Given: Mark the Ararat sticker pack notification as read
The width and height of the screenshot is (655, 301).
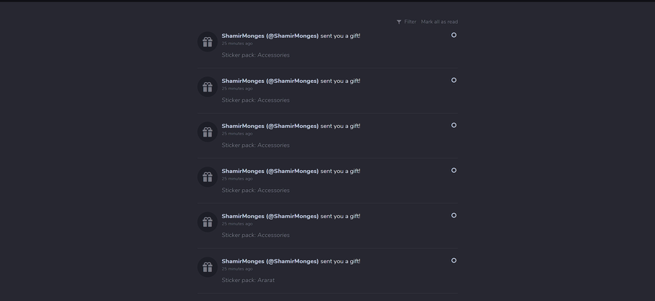Looking at the screenshot, I should pyautogui.click(x=454, y=260).
